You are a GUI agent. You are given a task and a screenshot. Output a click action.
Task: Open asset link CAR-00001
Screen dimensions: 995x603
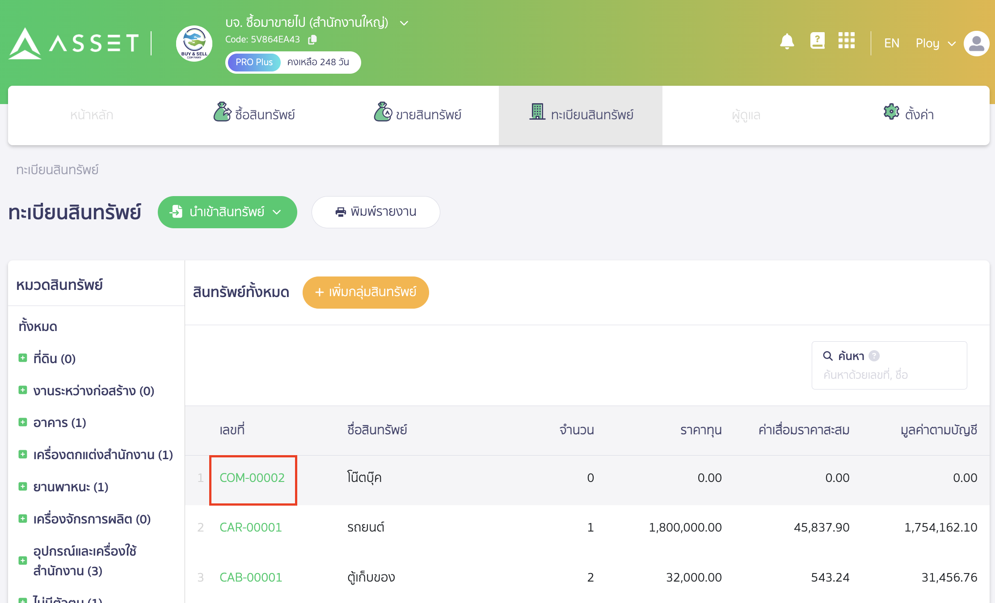click(250, 528)
